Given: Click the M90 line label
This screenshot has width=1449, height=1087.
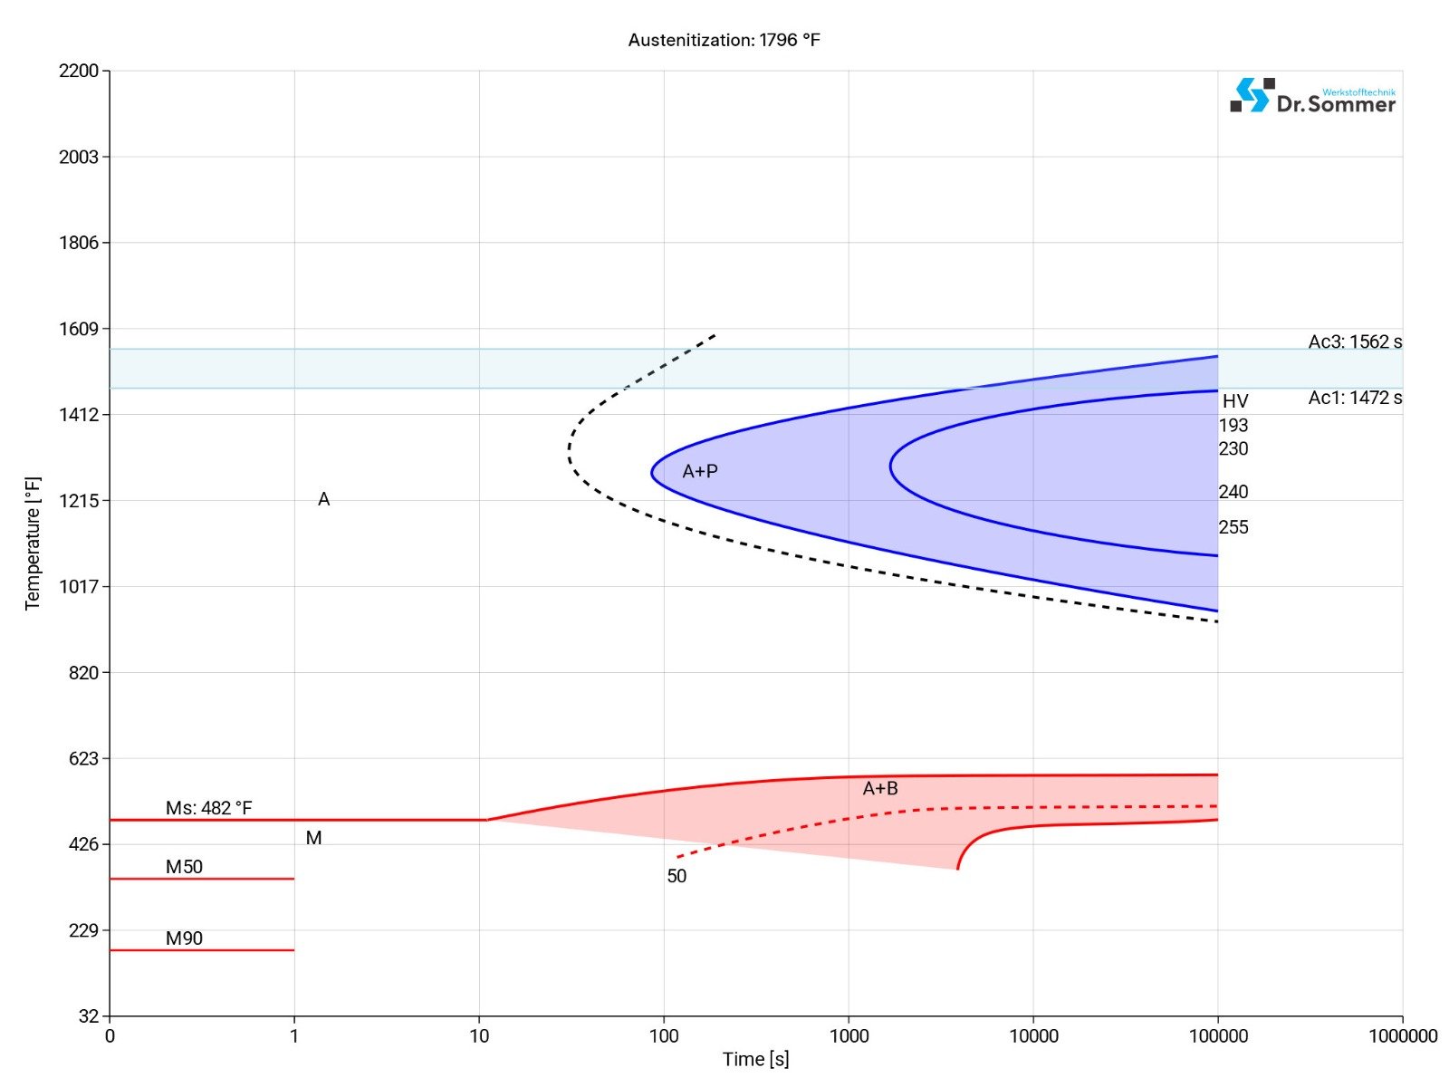Looking at the screenshot, I should click(x=184, y=938).
